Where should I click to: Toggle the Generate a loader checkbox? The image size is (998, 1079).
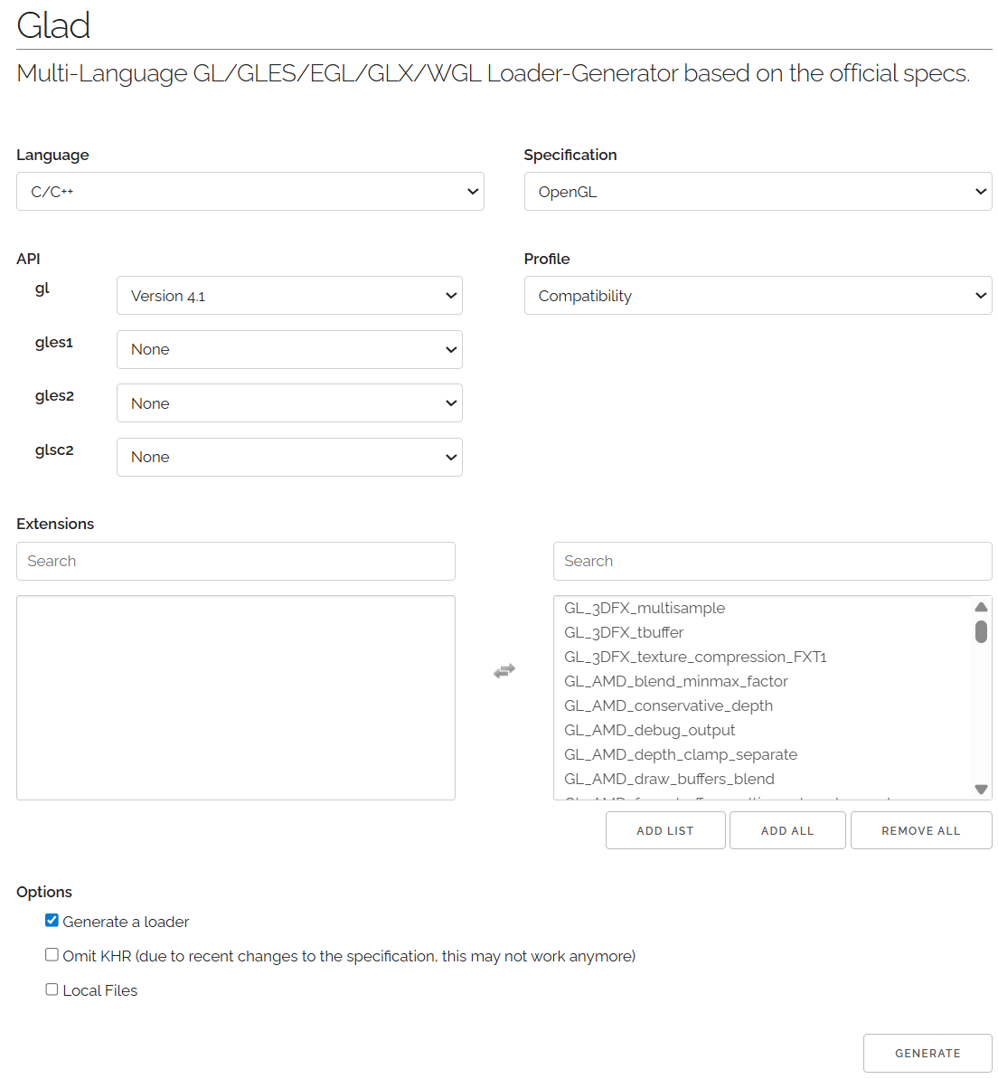point(52,921)
